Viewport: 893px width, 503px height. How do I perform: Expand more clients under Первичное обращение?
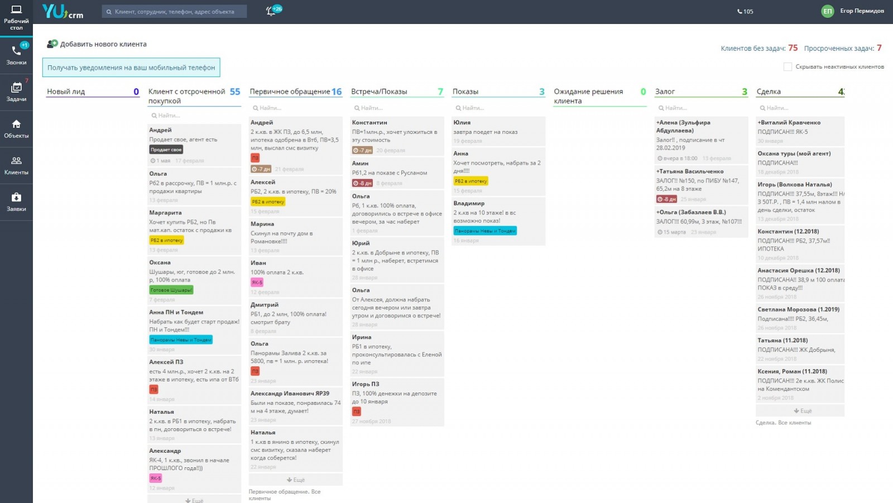tap(295, 480)
